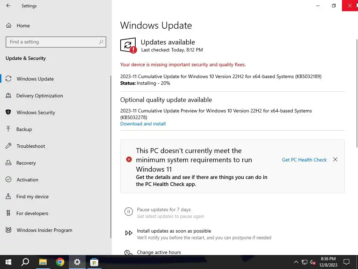Screen dimensions: 358x269
Task: Click the sidebar vertical scrollbar
Action: pos(111,157)
